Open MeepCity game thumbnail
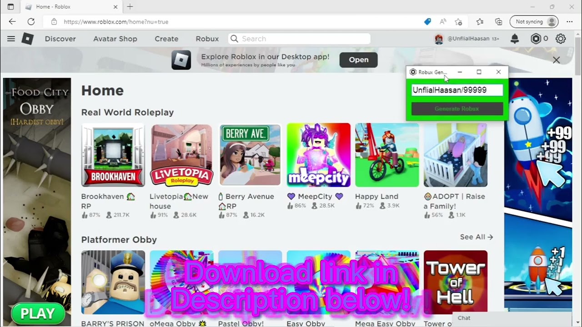The image size is (582, 327). [319, 155]
